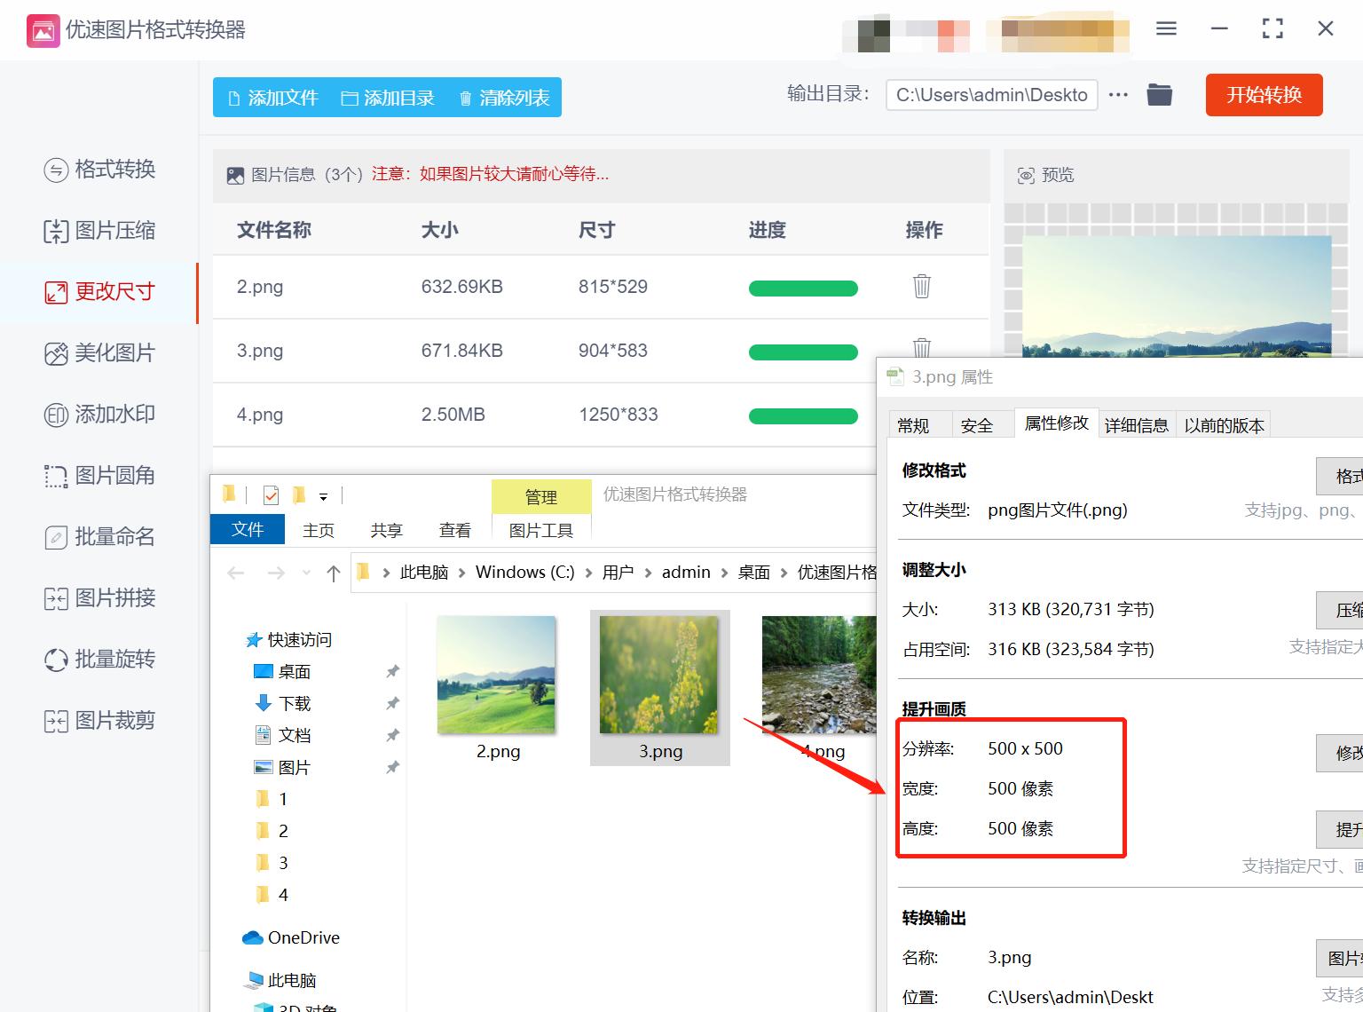Open the 查看 ribbon tab in Explorer
The height and width of the screenshot is (1012, 1363).
[454, 529]
